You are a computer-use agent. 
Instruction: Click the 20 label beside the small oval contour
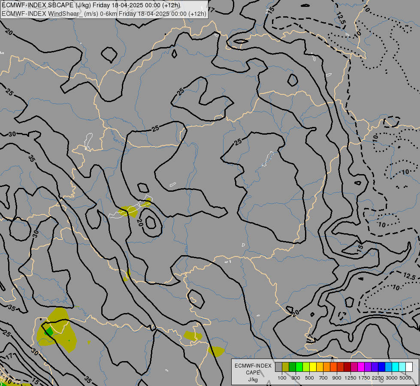139,222
